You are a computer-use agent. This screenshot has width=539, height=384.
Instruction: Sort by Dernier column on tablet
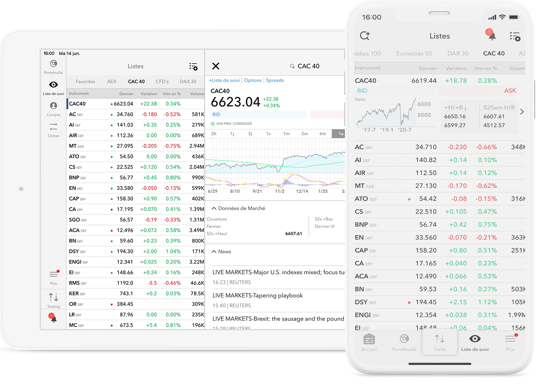[126, 94]
